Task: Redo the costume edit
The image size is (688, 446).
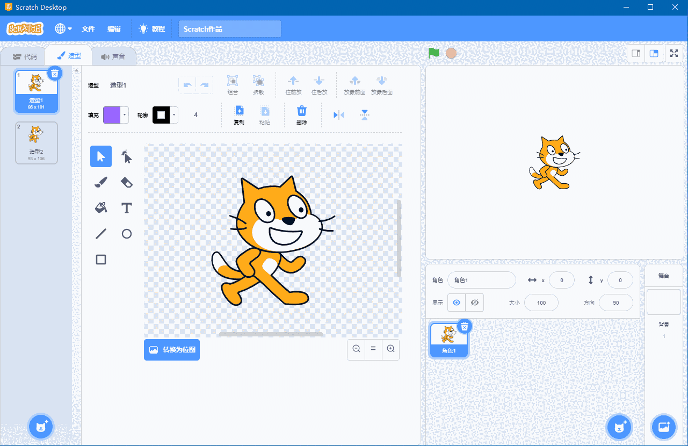Action: pos(205,85)
